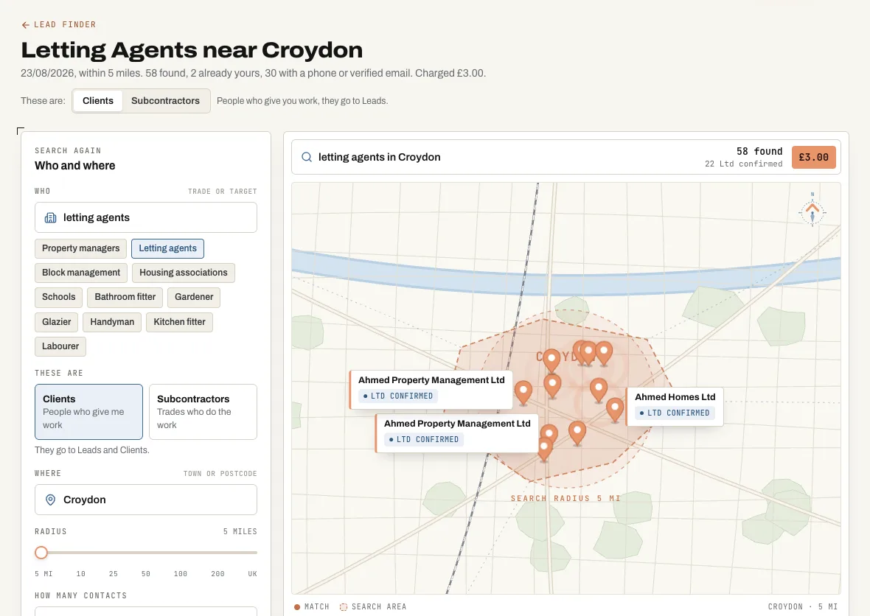Select Clients 'People who give me work' card
The image size is (870, 616).
click(88, 412)
